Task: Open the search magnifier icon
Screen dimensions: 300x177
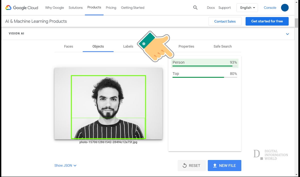Action: (195, 8)
